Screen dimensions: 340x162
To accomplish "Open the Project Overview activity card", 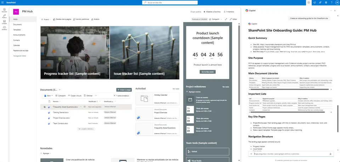I will pyautogui.click(x=157, y=114).
